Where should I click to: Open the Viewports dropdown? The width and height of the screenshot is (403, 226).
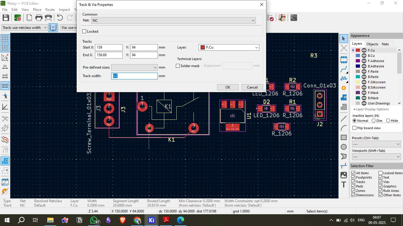[x=376, y=157]
